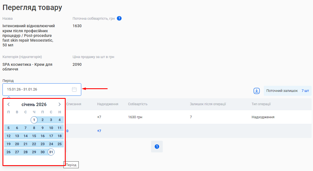This screenshot has width=313, height=171.
Task: Click the Надходження column header
Action: (108, 104)
